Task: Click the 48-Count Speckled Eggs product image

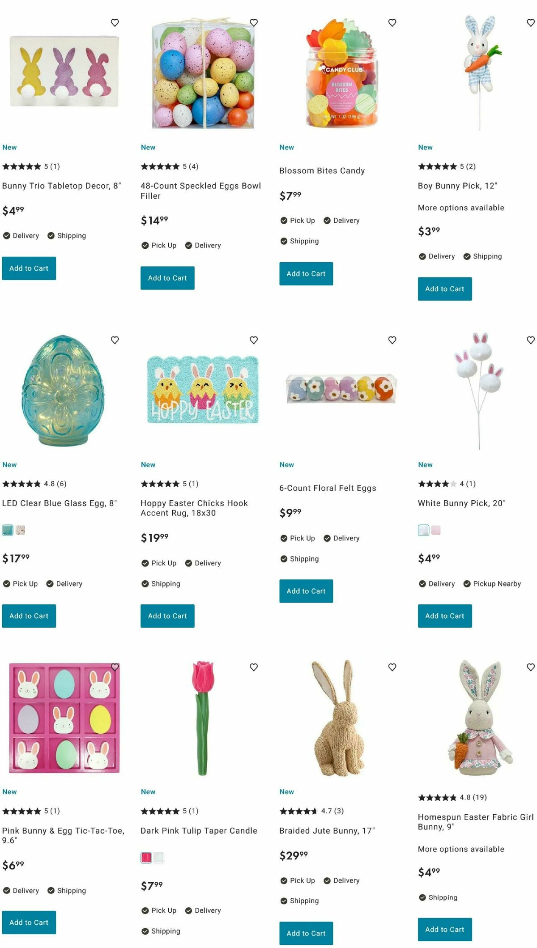Action: pos(203,74)
